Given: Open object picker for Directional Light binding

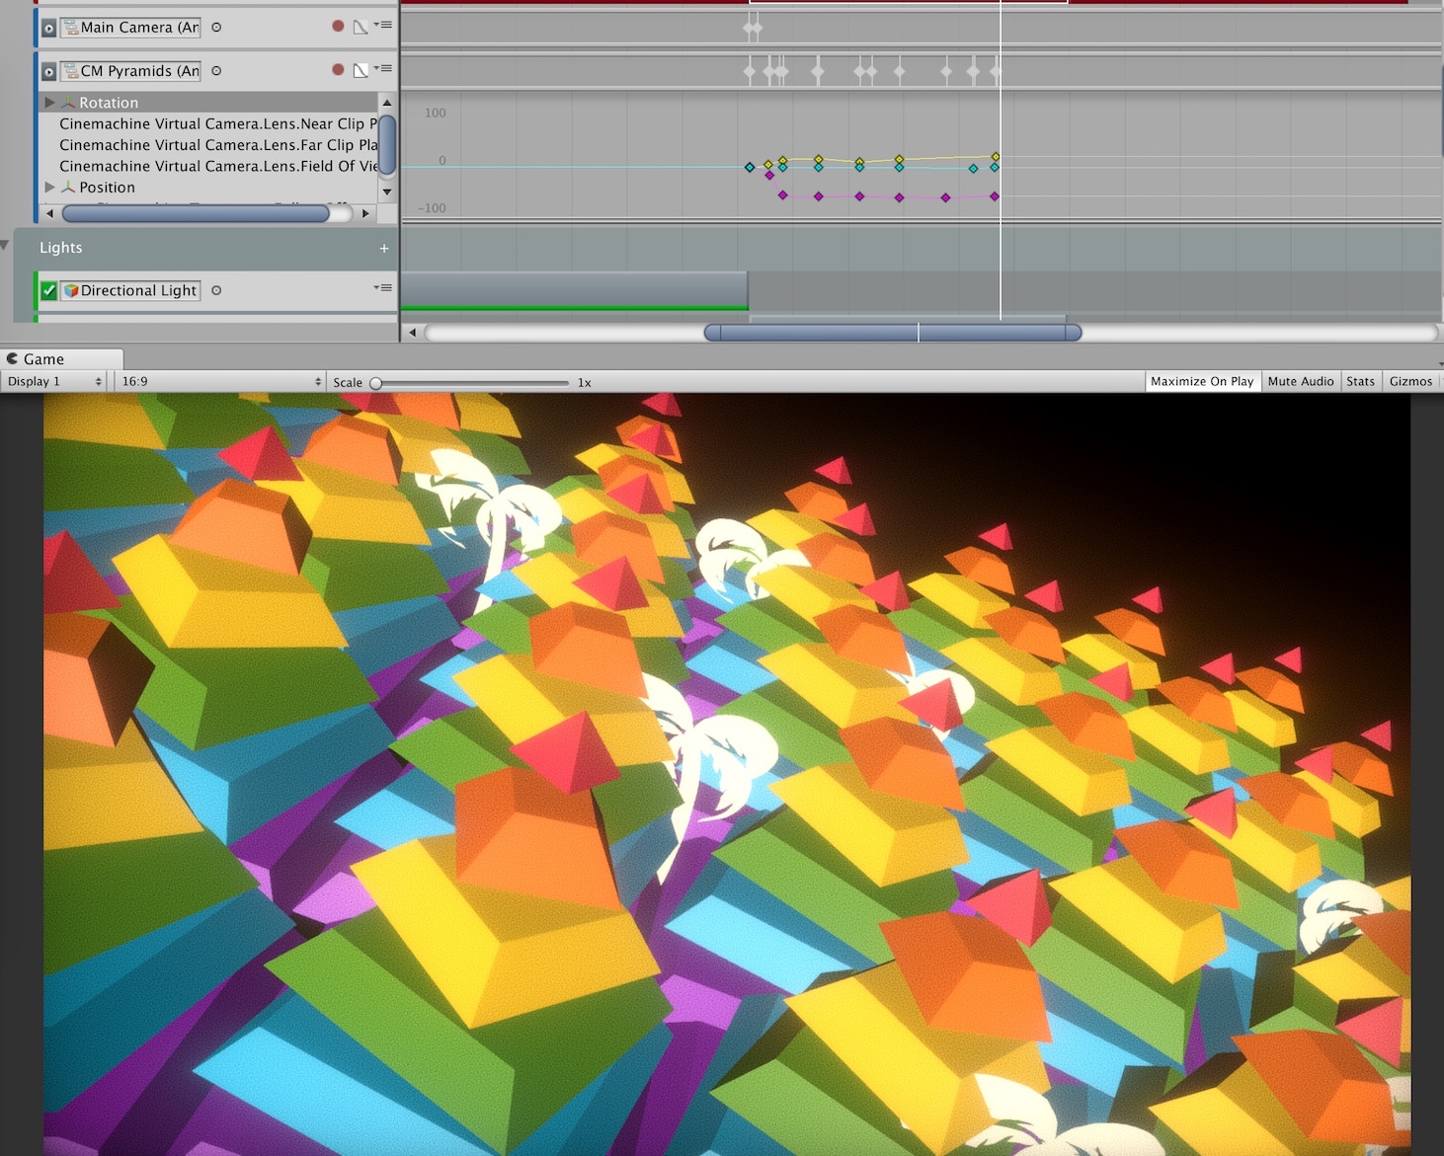Looking at the screenshot, I should [216, 290].
